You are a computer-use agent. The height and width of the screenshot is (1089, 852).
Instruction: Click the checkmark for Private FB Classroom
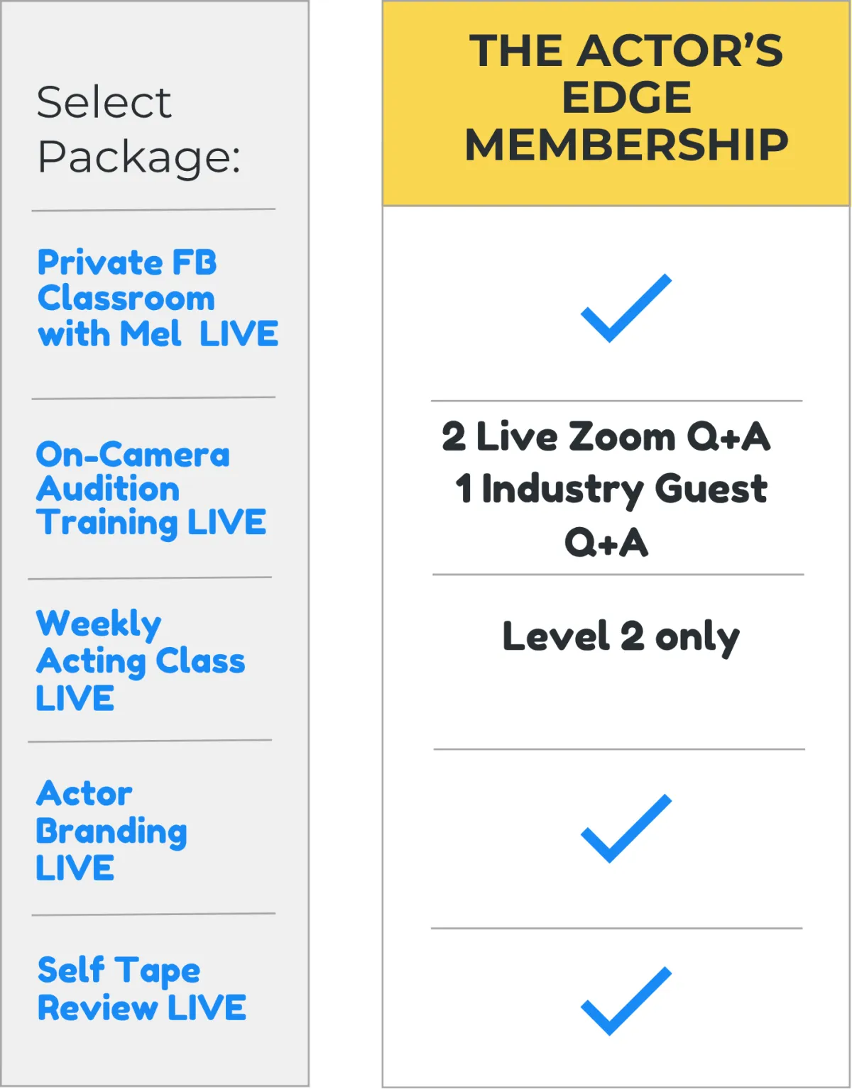pos(626,308)
